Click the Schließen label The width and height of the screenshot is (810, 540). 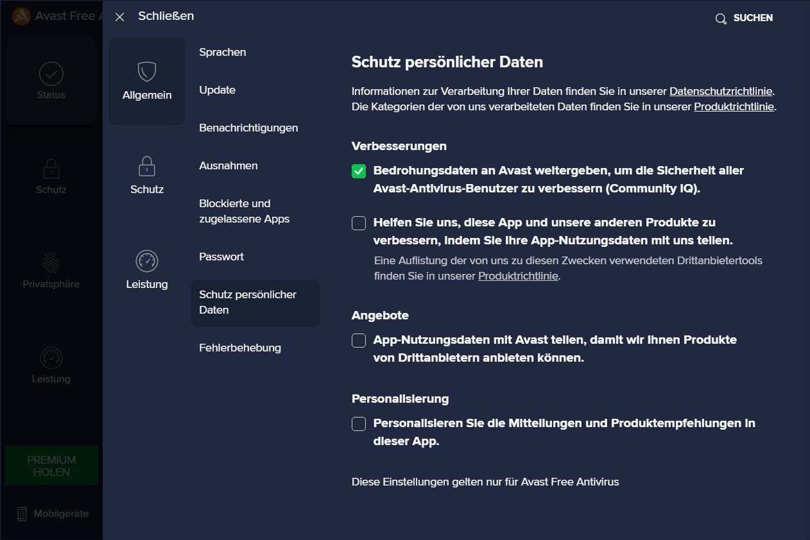point(166,16)
